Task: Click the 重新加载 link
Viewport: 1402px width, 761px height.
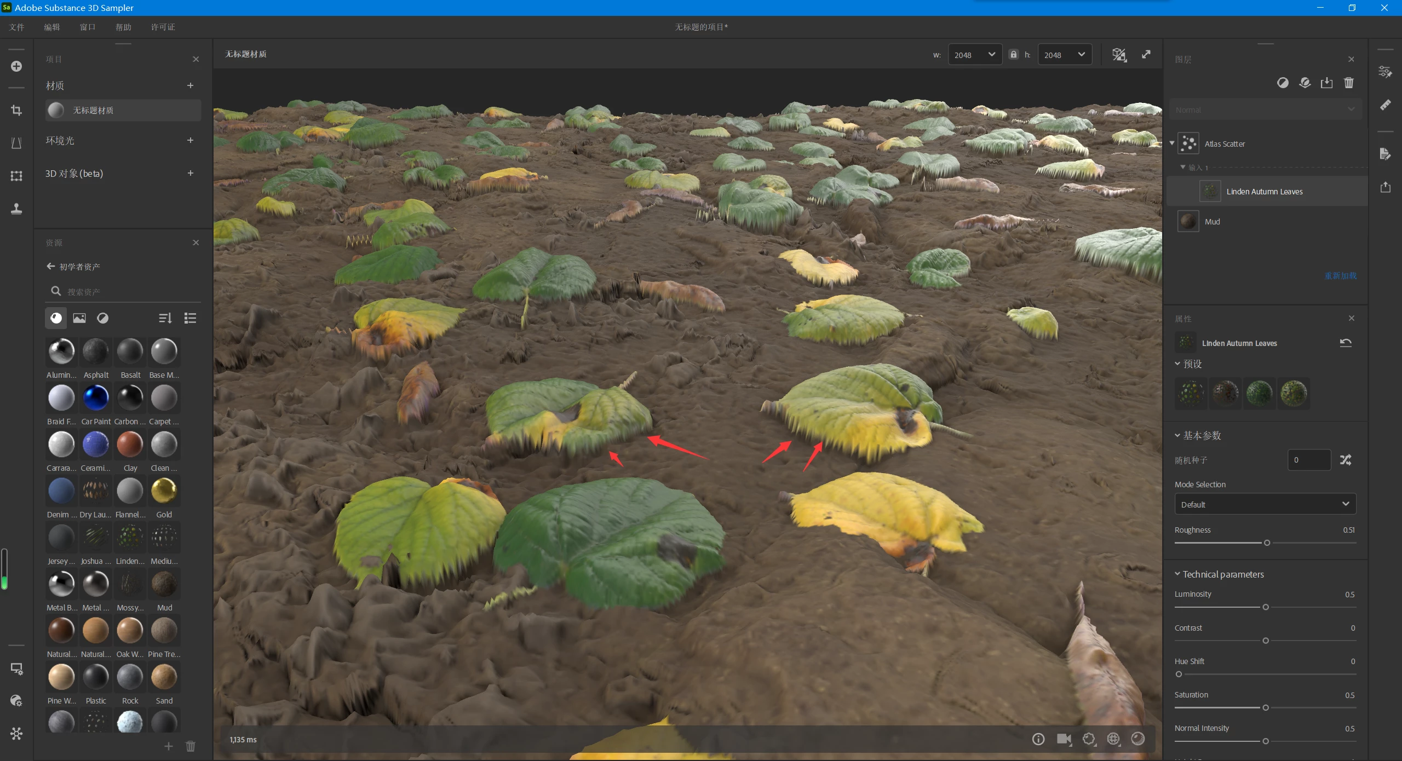Action: tap(1340, 275)
